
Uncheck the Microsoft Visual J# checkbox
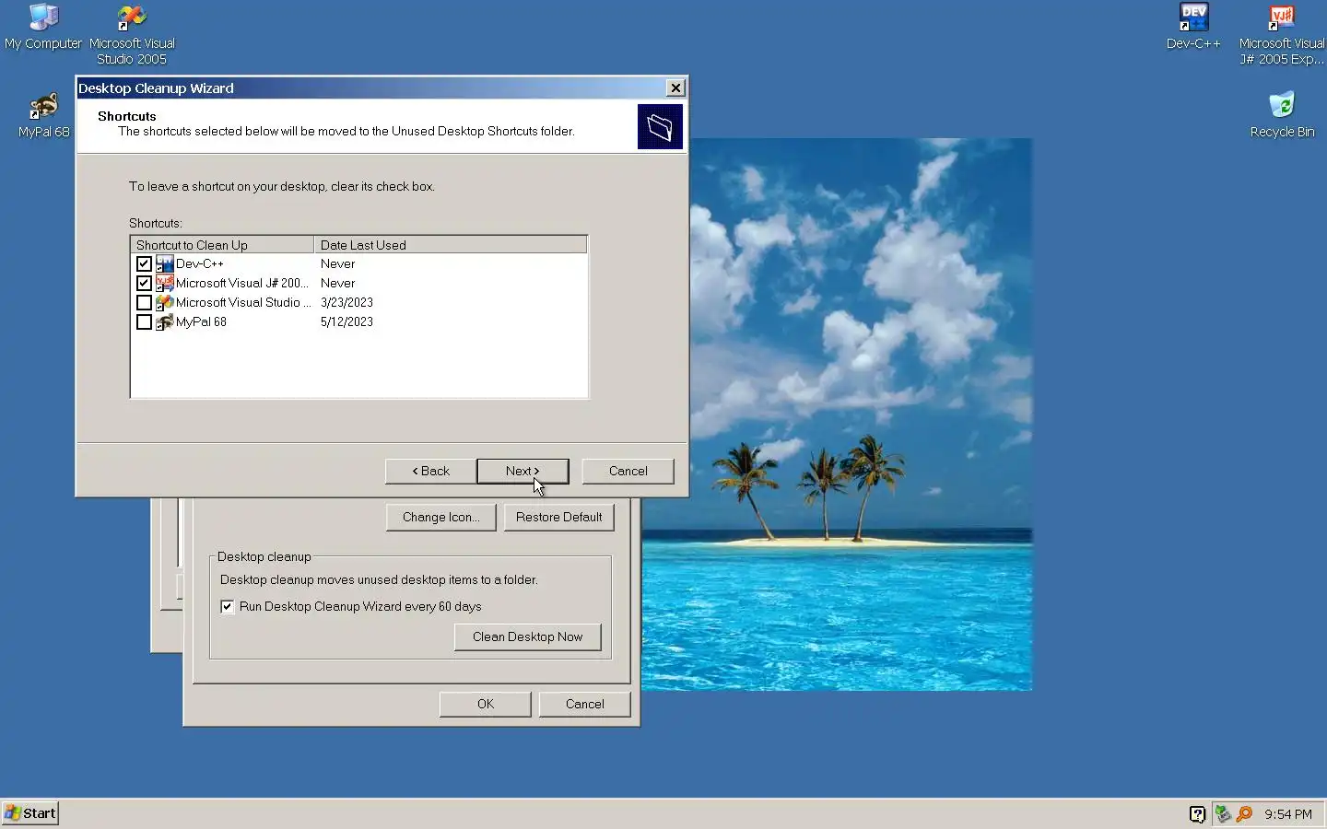[x=144, y=284]
